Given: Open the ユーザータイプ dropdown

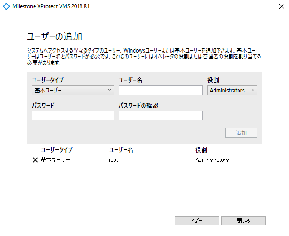Looking at the screenshot, I should (x=73, y=90).
